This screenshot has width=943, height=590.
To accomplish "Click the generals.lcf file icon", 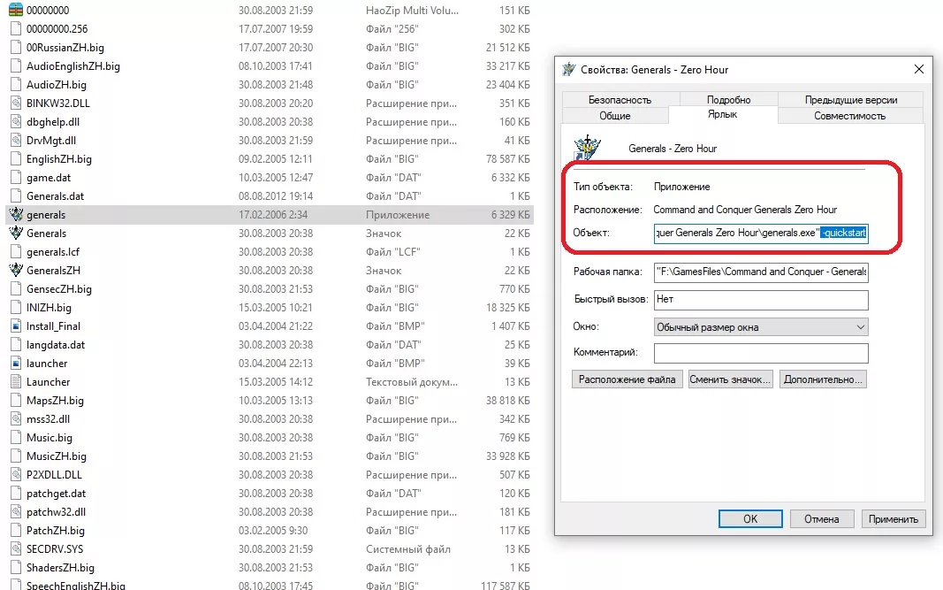I will tap(16, 252).
